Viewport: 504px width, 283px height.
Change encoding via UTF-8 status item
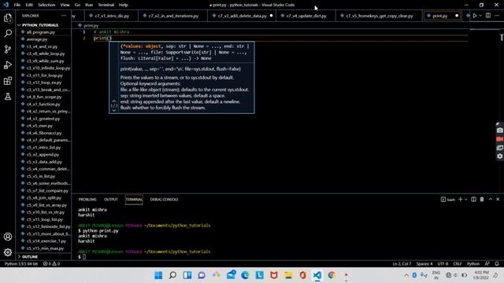443,264
